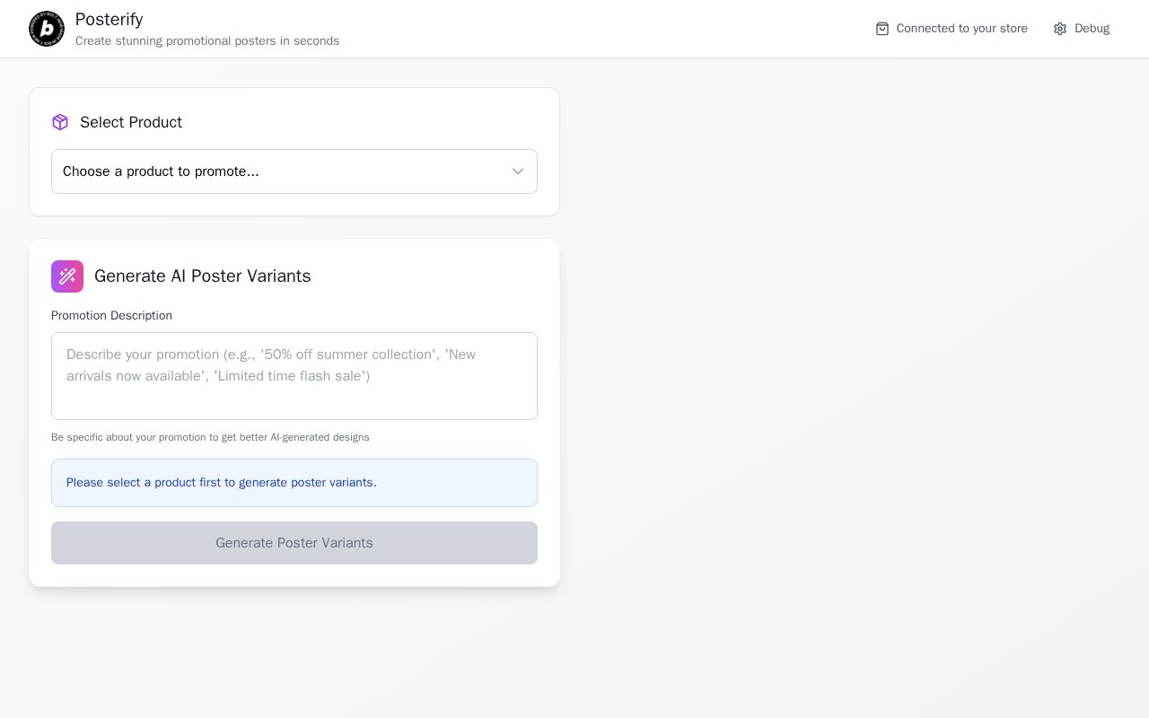Open the Choose a product dropdown
Screen dimensions: 1149x718
(x=294, y=171)
